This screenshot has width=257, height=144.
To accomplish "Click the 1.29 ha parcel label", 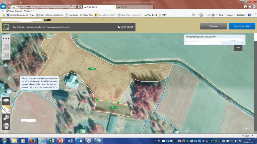I will click(x=92, y=69).
